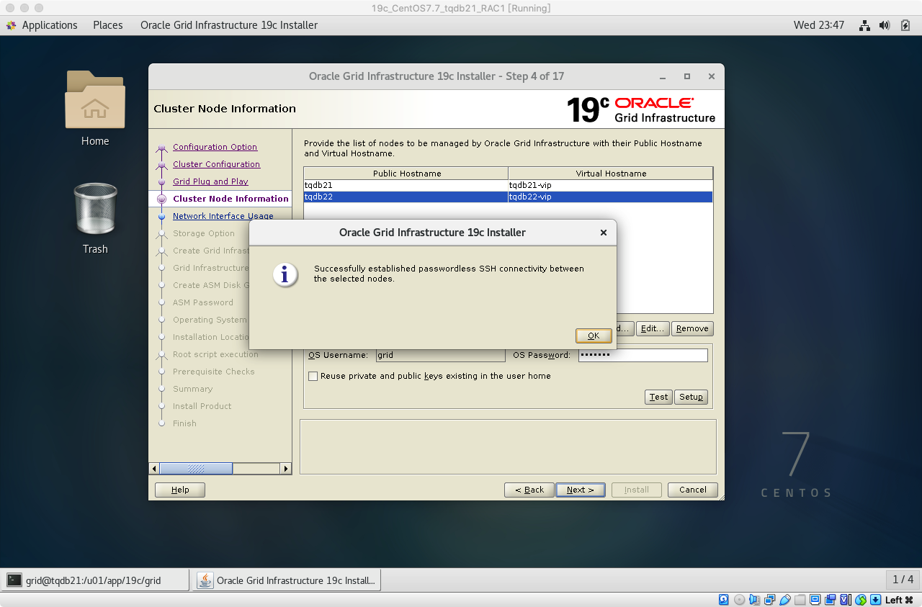Click VirtualBox display status icon
Image resolution: width=922 pixels, height=607 pixels.
815,600
